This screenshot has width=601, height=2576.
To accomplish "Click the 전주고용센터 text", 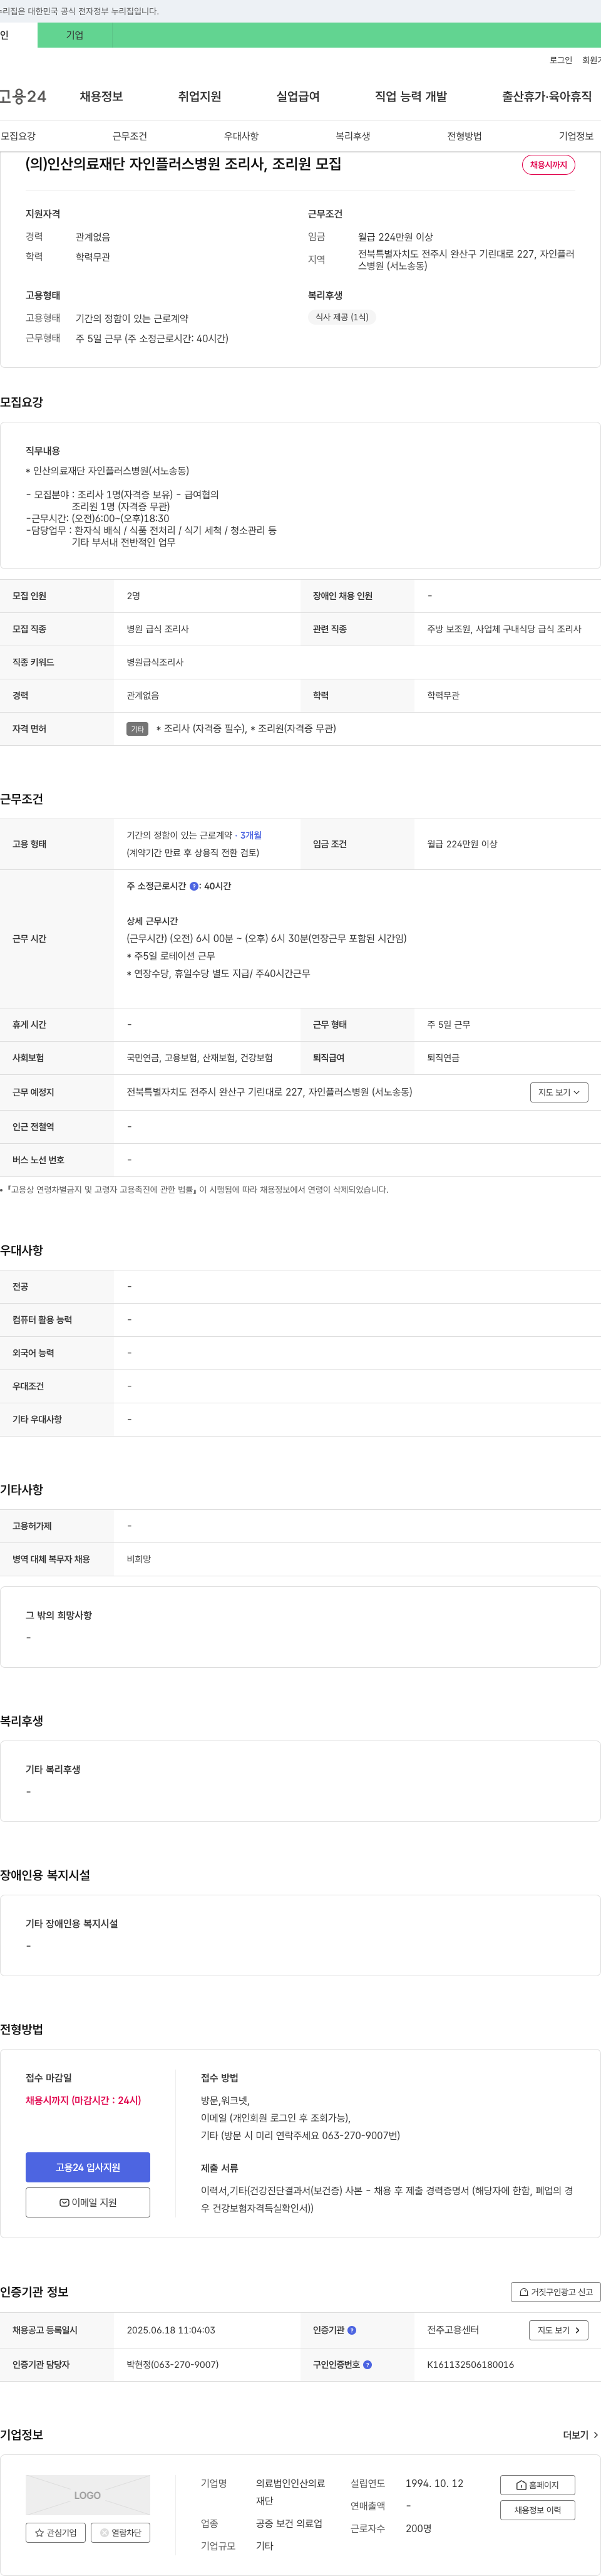I will tap(453, 2330).
